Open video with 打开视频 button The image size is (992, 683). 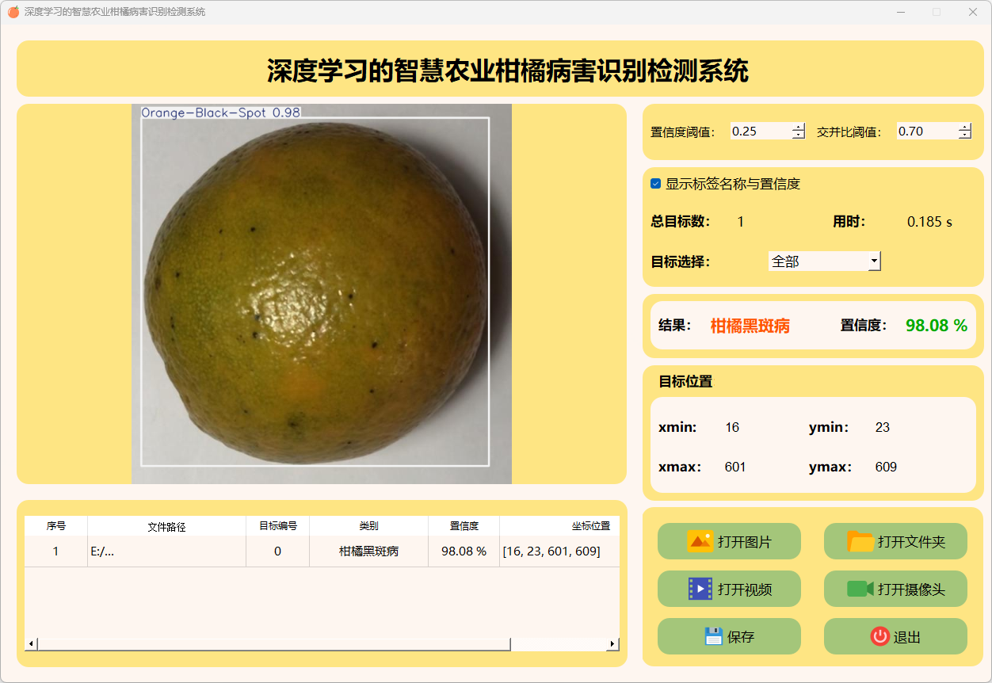click(x=729, y=589)
